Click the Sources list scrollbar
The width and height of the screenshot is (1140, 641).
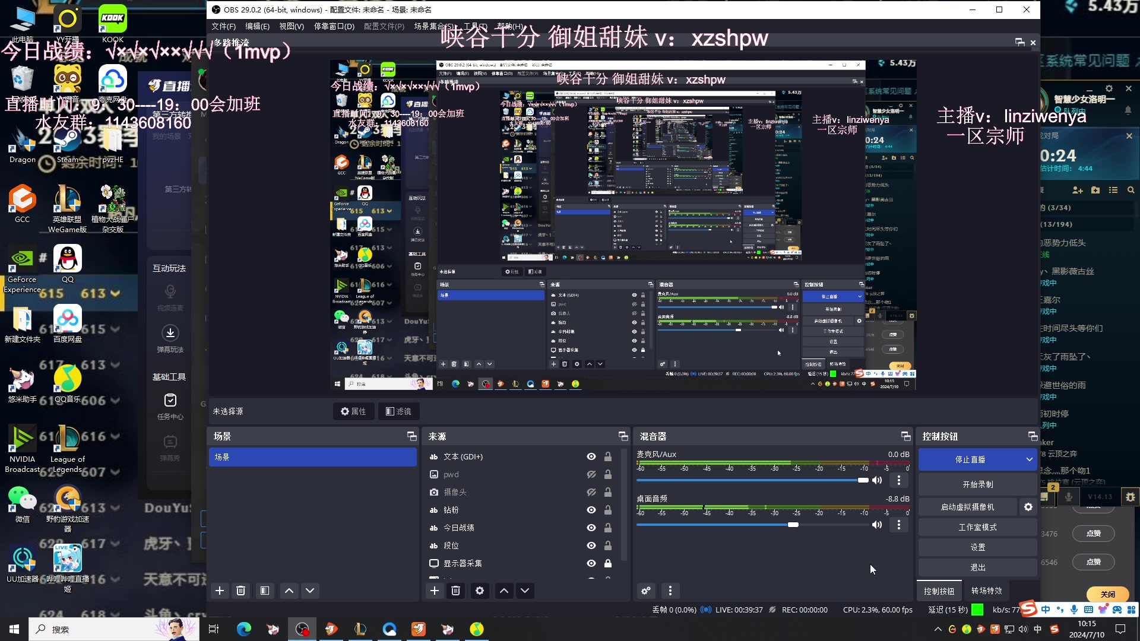click(x=623, y=506)
